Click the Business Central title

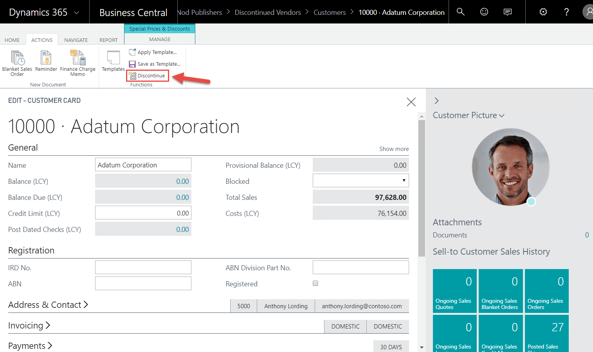coord(133,13)
